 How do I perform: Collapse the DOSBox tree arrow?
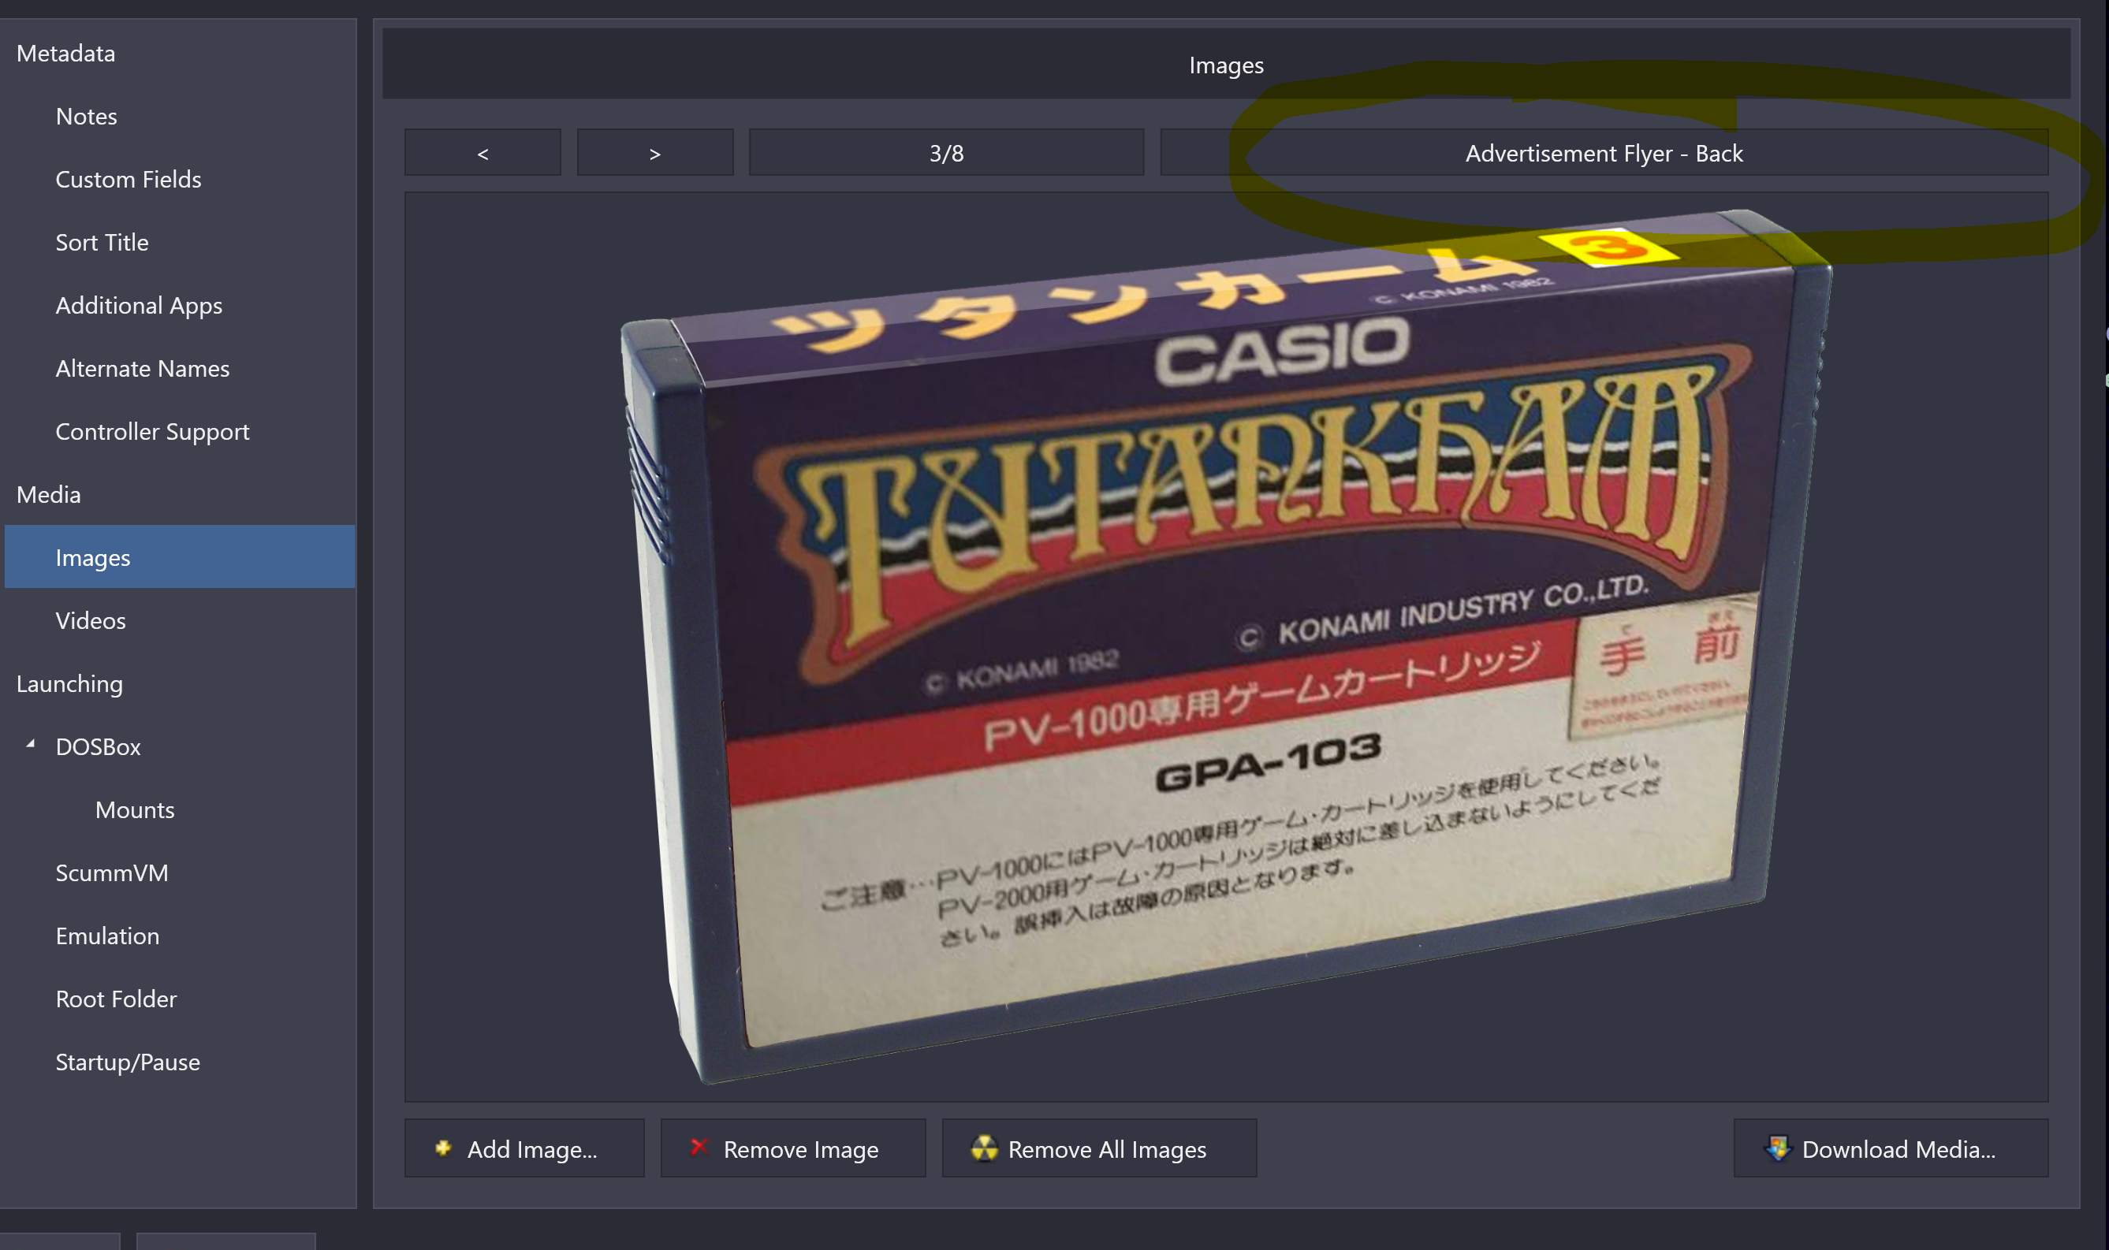coord(32,745)
